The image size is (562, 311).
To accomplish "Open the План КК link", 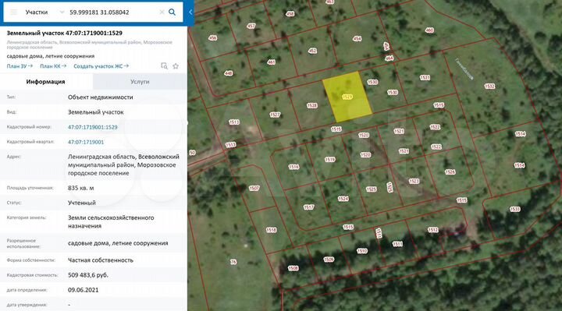I will 53,66.
